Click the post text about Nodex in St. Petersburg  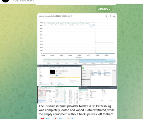[x=77, y=110]
